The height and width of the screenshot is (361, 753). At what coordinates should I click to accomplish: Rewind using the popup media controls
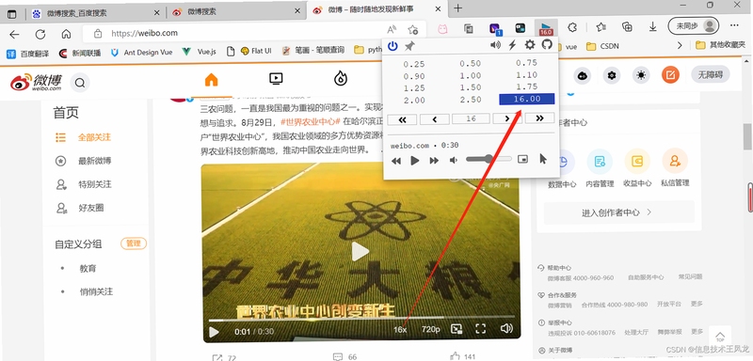[396, 161]
